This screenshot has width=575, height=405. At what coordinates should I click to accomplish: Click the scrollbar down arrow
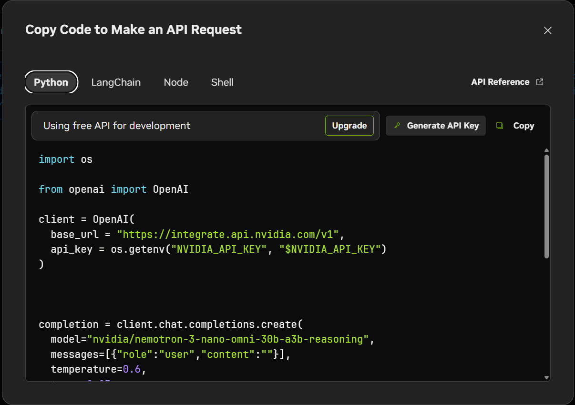[x=546, y=377]
